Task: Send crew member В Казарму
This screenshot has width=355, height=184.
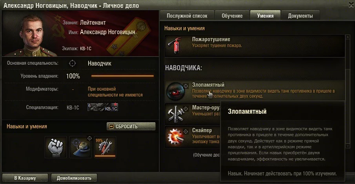Action: pos(25,178)
